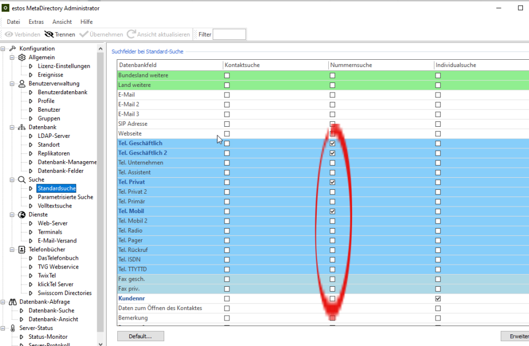Image resolution: width=529 pixels, height=346 pixels.
Task: Click into the Filter text field
Action: tap(229, 34)
